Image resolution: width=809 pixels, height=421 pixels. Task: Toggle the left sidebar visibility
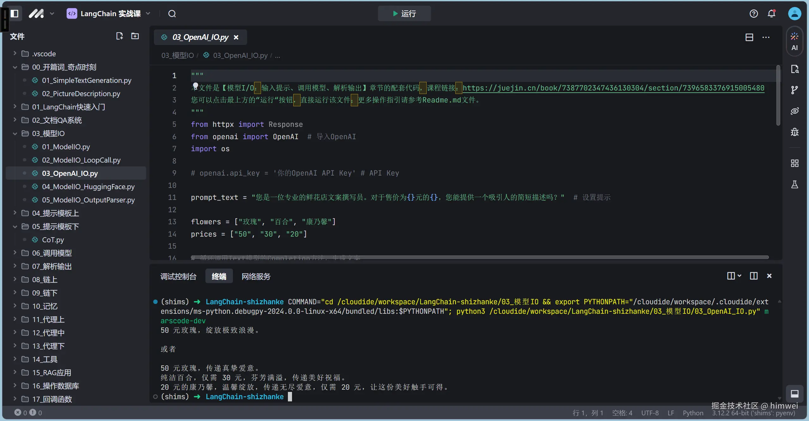(x=15, y=14)
